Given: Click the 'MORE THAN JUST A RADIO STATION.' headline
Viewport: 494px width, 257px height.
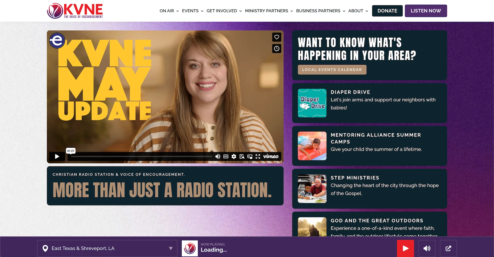Looking at the screenshot, I should pos(162,190).
